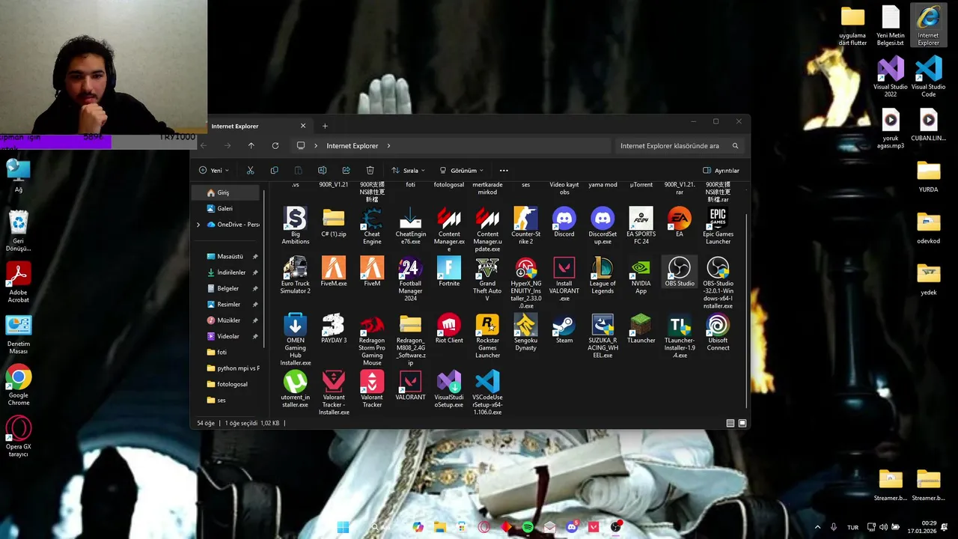Open Videolar in navigation pane
The width and height of the screenshot is (958, 539).
(x=227, y=336)
